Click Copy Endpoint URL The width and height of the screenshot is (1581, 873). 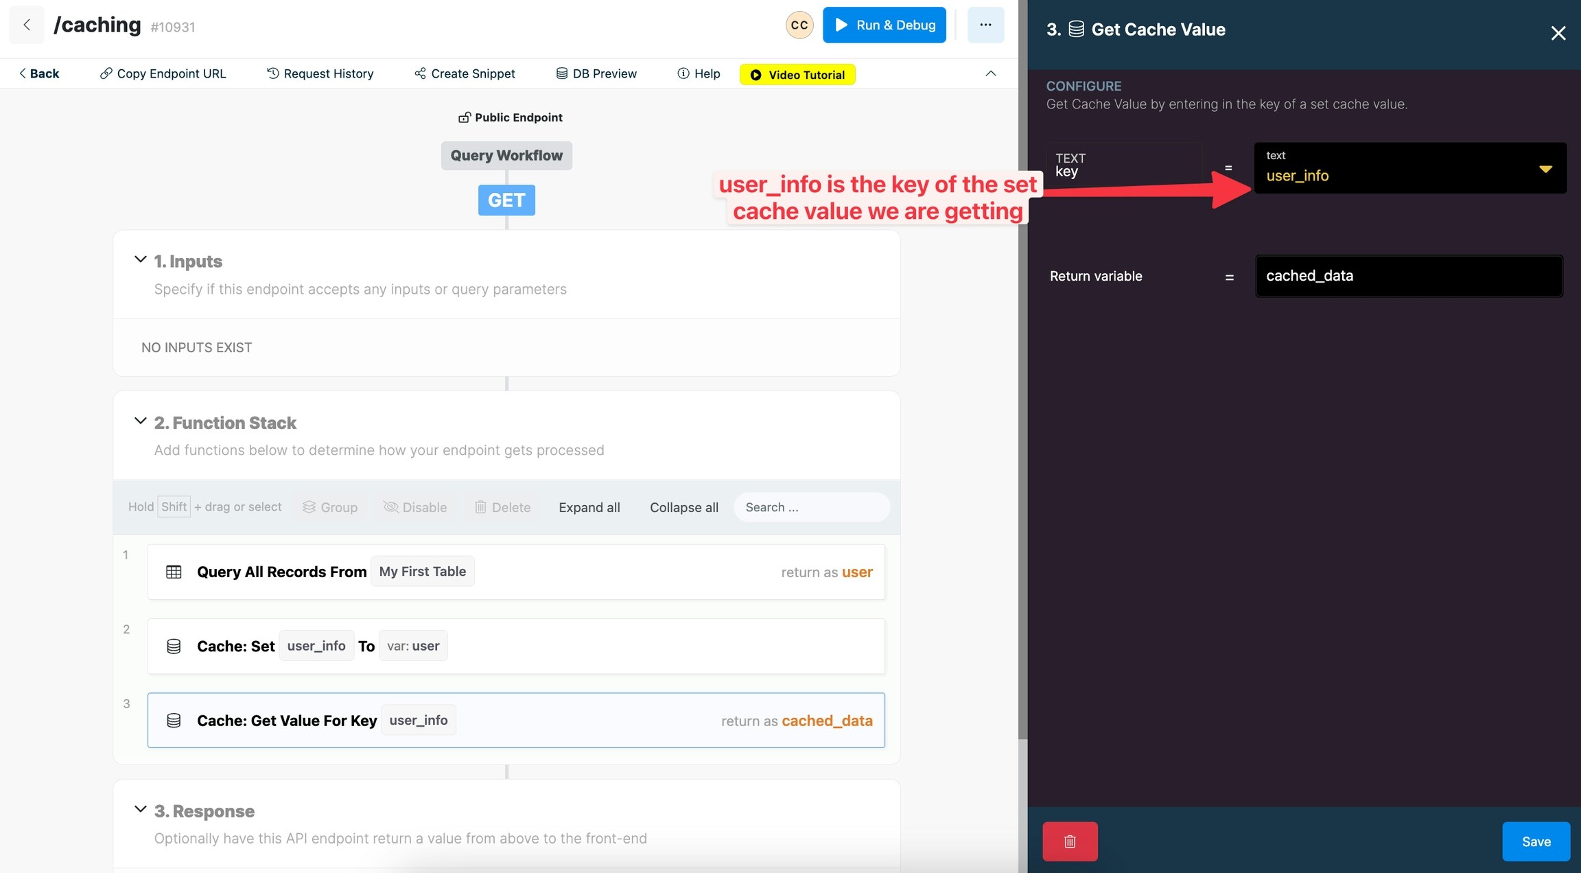point(163,73)
